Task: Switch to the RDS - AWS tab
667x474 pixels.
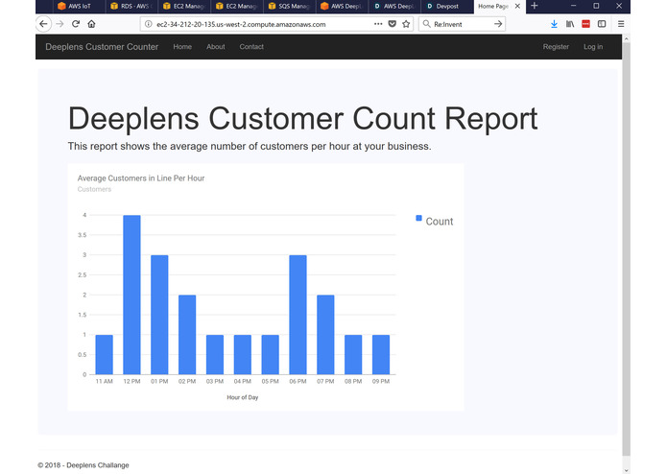Action: 131,7
